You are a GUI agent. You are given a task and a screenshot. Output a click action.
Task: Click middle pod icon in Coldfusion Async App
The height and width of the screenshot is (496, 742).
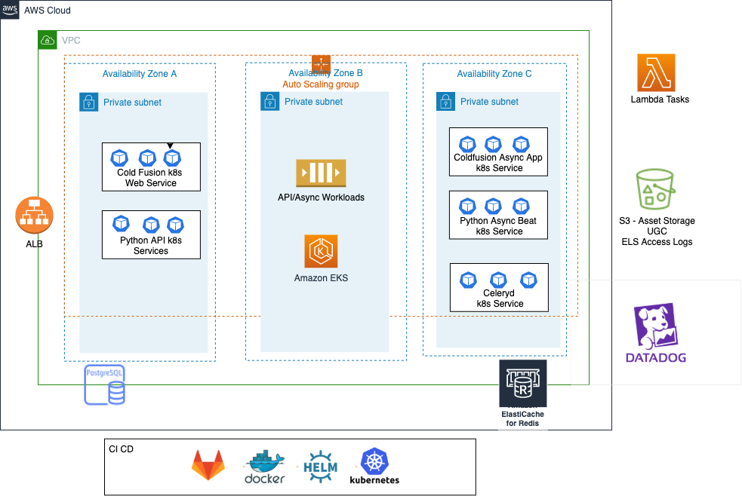coord(493,144)
